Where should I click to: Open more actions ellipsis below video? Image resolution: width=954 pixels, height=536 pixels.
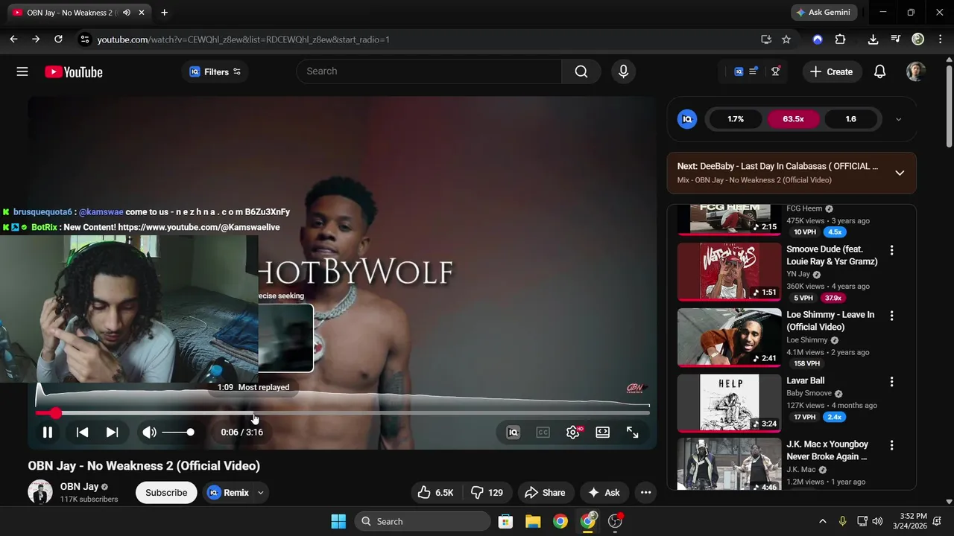coord(646,493)
